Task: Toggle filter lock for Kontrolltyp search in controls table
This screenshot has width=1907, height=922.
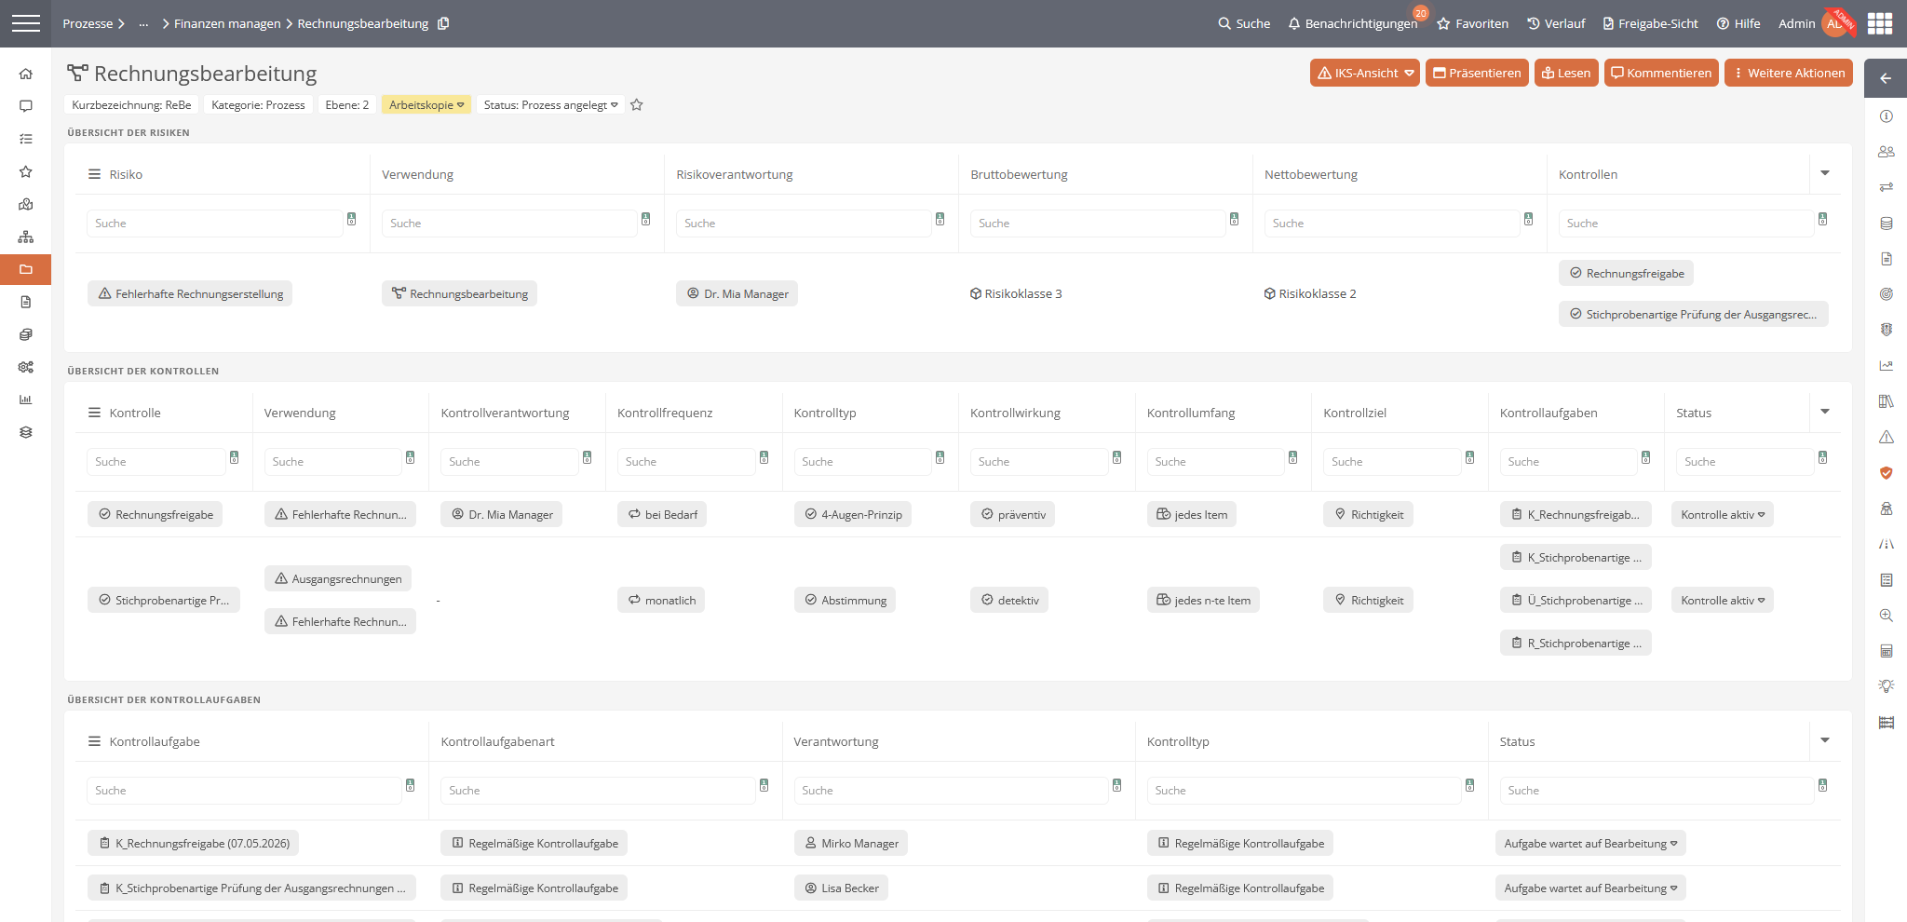Action: point(940,457)
